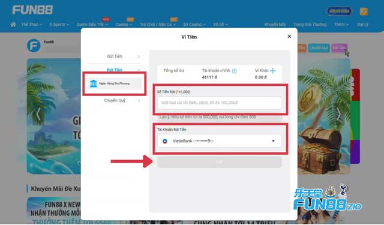Close the Ví Tiền dialog
This screenshot has width=384, height=225.
click(289, 36)
